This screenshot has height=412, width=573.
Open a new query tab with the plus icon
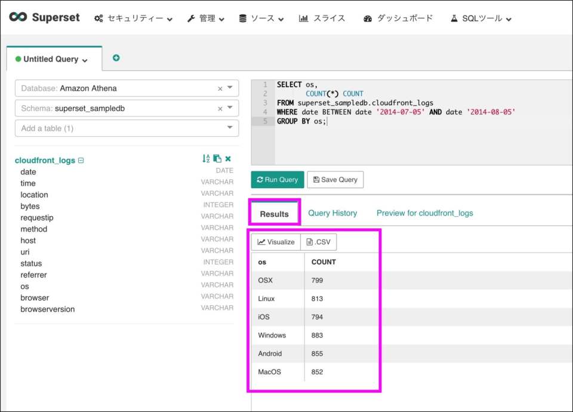tap(116, 58)
